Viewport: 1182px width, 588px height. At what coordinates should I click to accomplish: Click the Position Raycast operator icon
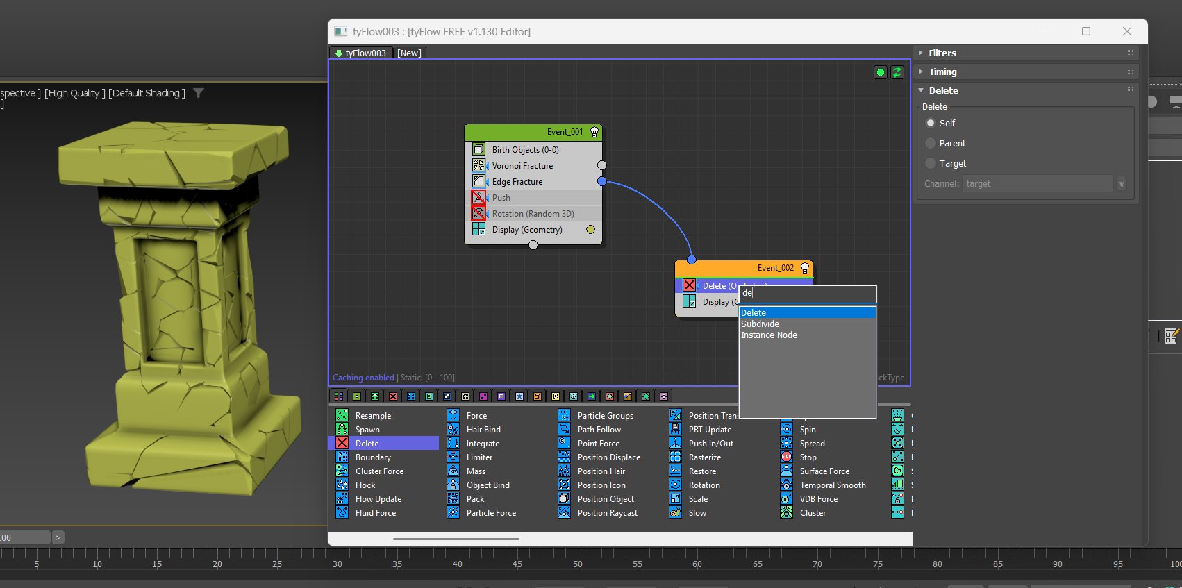tap(564, 512)
